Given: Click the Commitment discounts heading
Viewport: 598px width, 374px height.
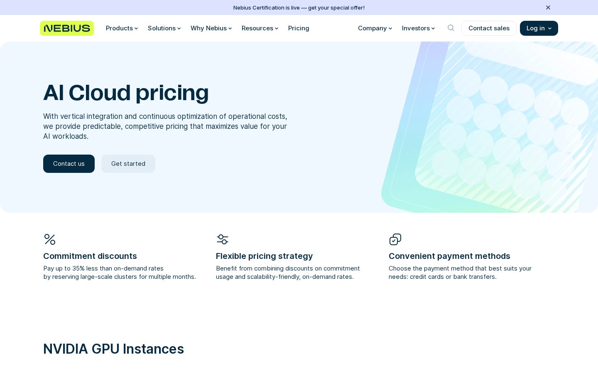Looking at the screenshot, I should 90,256.
